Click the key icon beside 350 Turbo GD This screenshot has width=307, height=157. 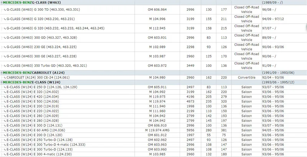point(5,65)
